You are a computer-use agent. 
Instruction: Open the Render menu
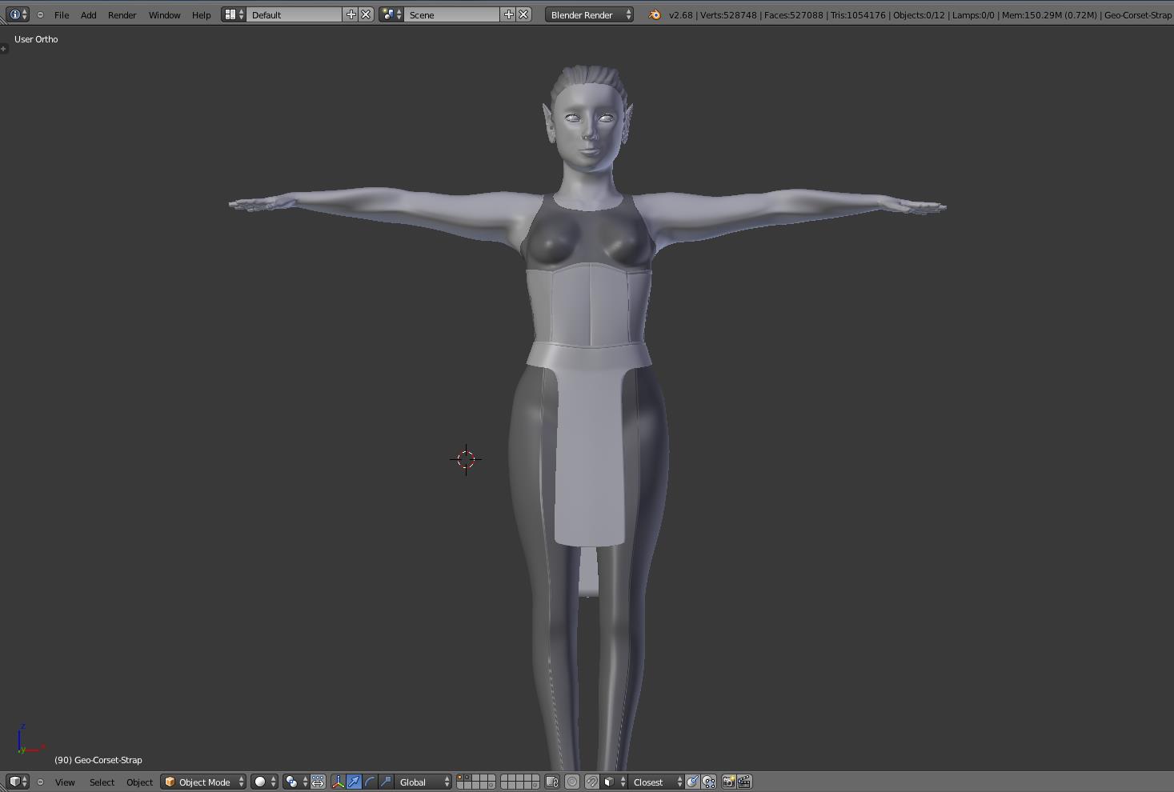(x=122, y=14)
